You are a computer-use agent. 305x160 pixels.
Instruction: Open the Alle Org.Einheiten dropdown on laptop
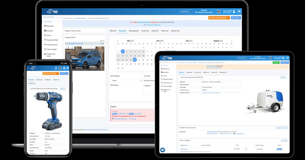(x=186, y=12)
